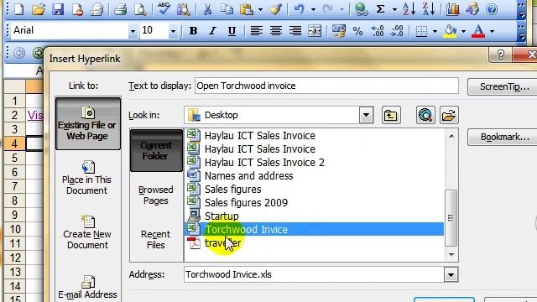The height and width of the screenshot is (302, 537).
Task: Save the workbook with the floppy disk icon
Action: coord(58,9)
